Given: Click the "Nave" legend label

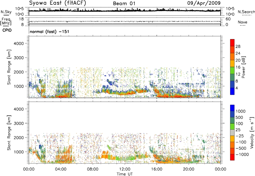Looking at the screenshot, I should [x=243, y=22].
